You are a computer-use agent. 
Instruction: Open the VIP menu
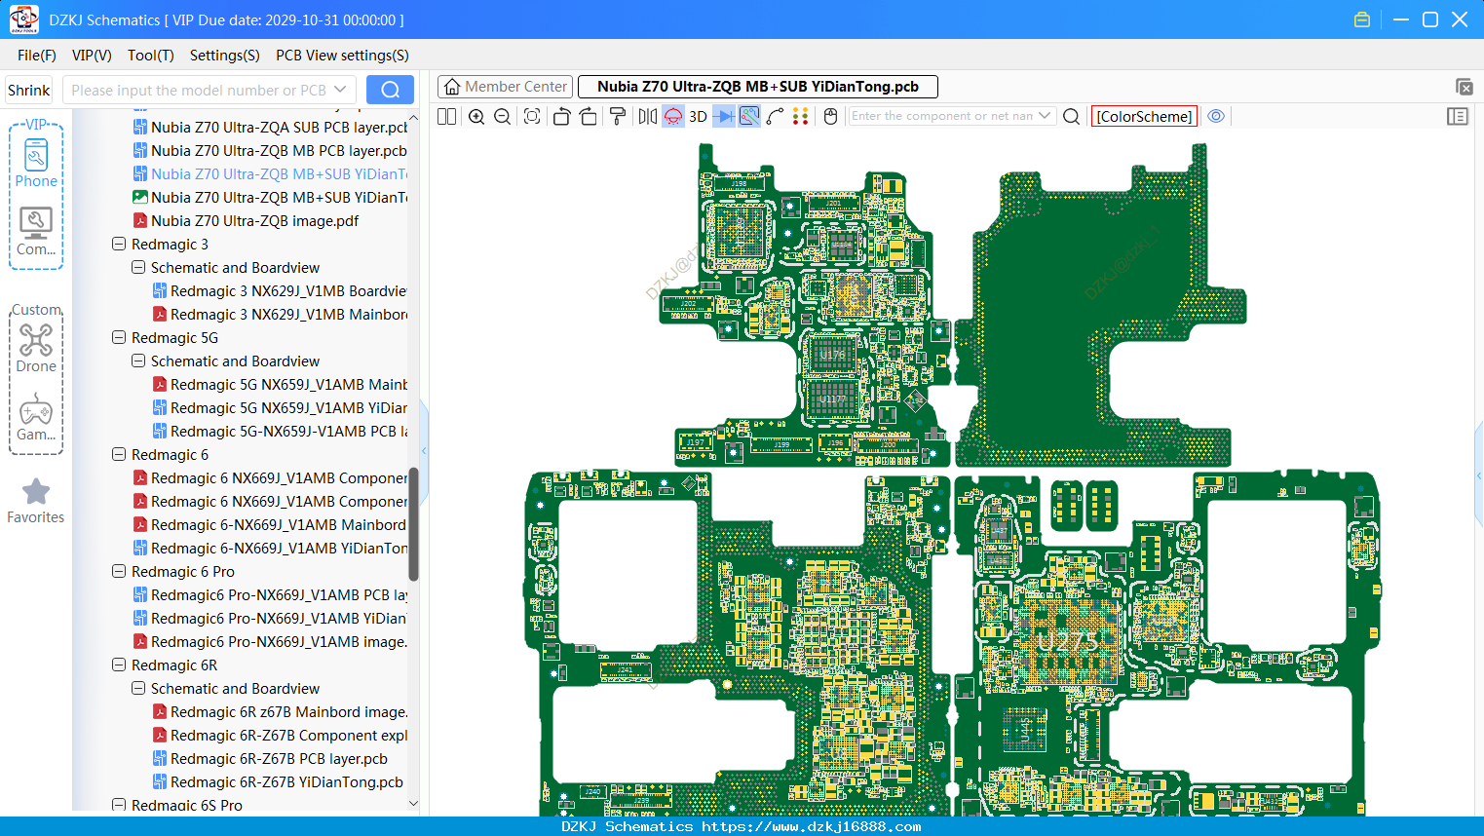92,56
